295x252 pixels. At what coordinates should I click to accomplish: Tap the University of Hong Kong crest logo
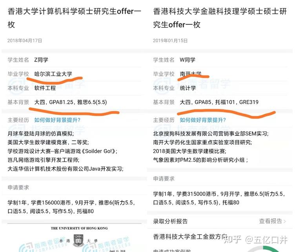tap(78, 240)
